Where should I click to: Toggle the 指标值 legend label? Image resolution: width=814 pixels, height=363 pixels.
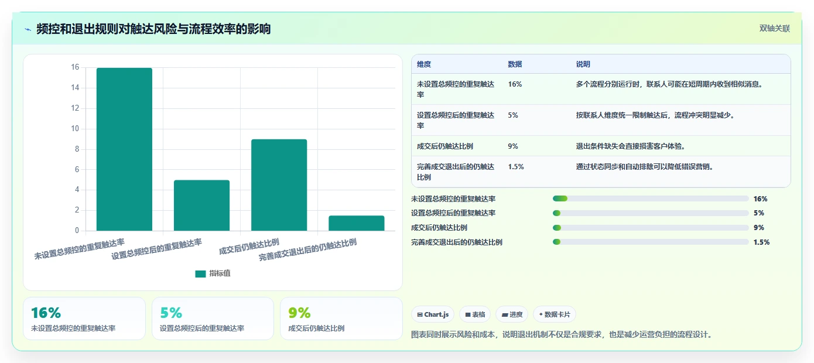220,273
